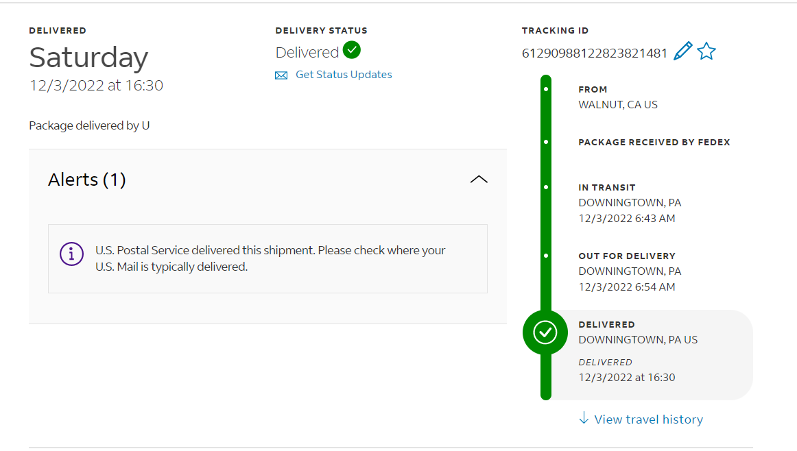
Task: Select the From Walnut, CA timeline dot
Action: pos(546,89)
